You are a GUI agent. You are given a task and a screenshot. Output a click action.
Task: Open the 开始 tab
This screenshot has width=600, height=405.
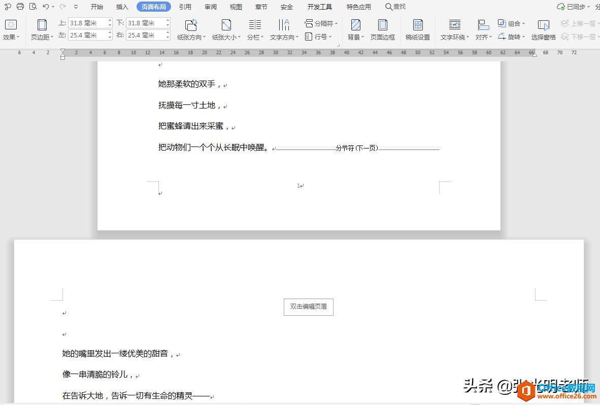pos(97,7)
